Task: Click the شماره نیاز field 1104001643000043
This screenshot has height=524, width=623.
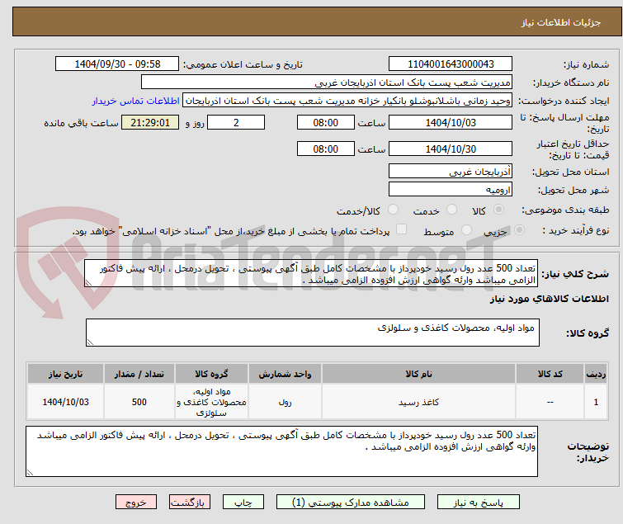Action: coord(451,64)
